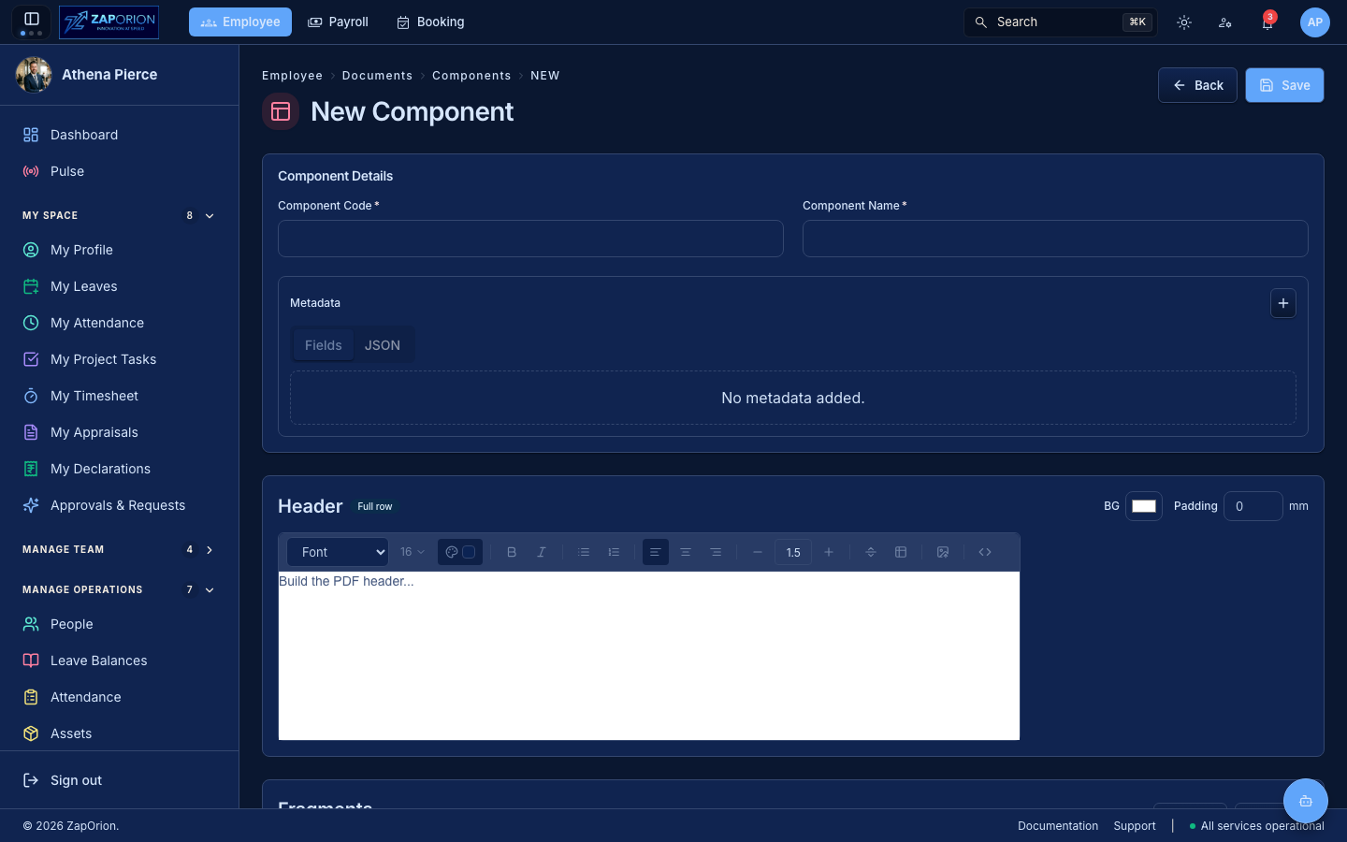This screenshot has width=1347, height=842.
Task: Expand the Manage Team section
Action: click(x=210, y=550)
